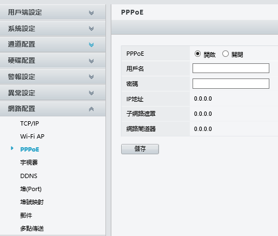Expand the 用戶端設定 section chevron
The height and width of the screenshot is (236, 278).
pyautogui.click(x=91, y=13)
